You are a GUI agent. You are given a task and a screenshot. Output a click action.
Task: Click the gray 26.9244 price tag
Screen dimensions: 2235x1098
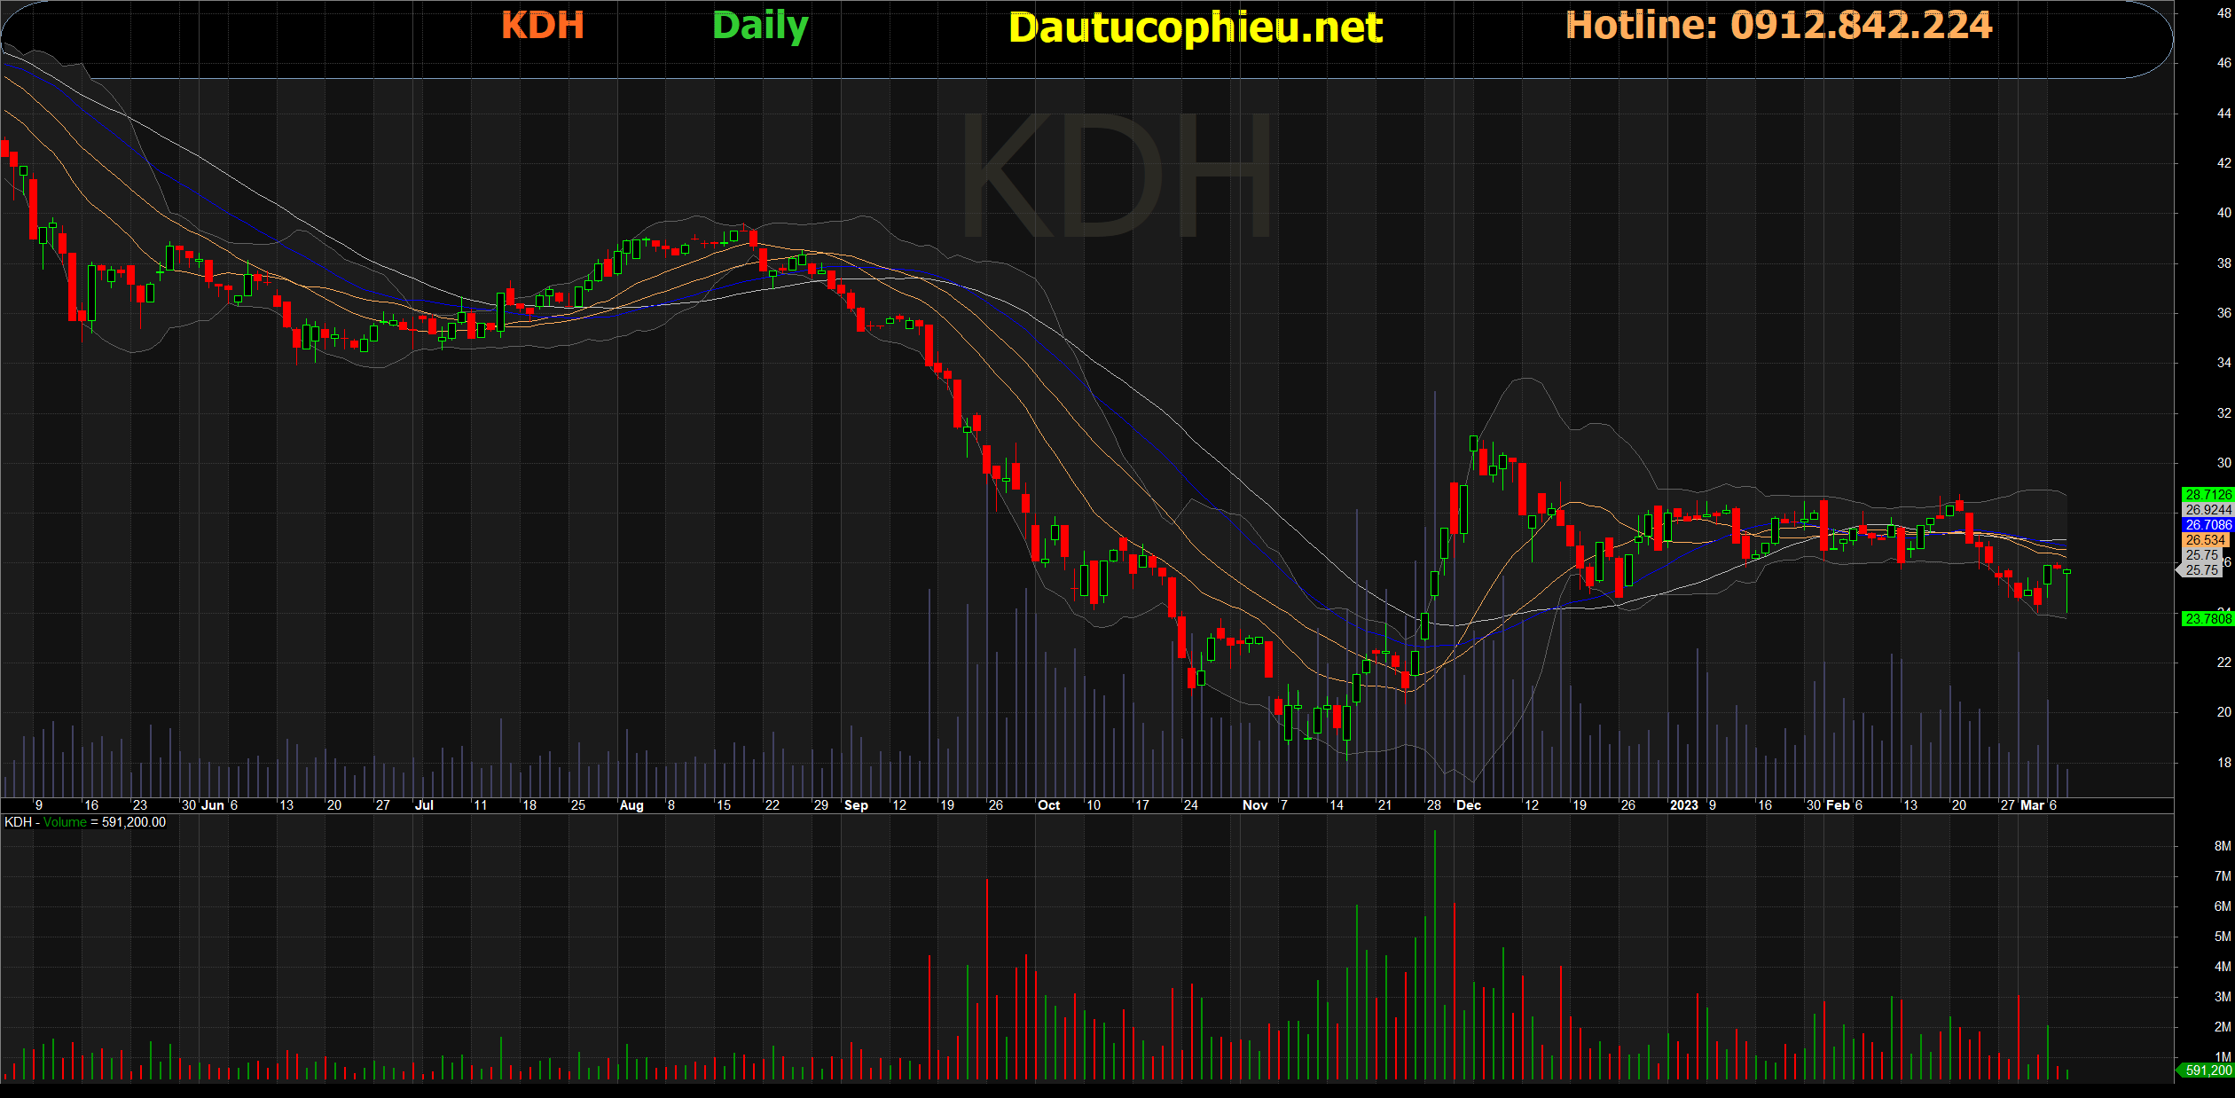pos(2207,510)
